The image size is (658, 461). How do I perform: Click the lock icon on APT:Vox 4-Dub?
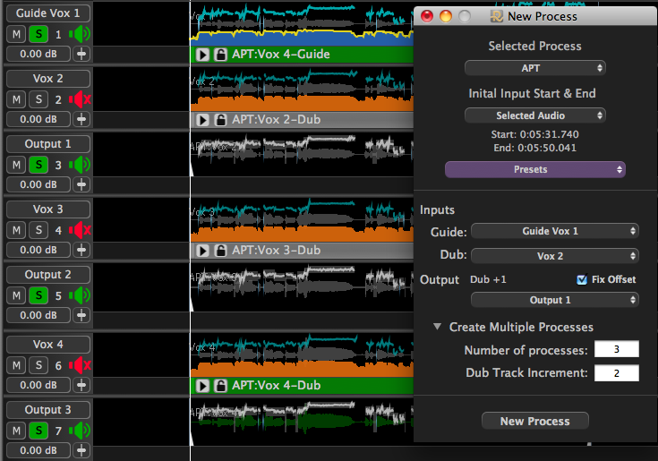coord(219,386)
